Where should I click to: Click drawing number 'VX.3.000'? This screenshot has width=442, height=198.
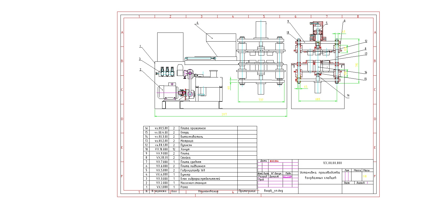pos(162,179)
